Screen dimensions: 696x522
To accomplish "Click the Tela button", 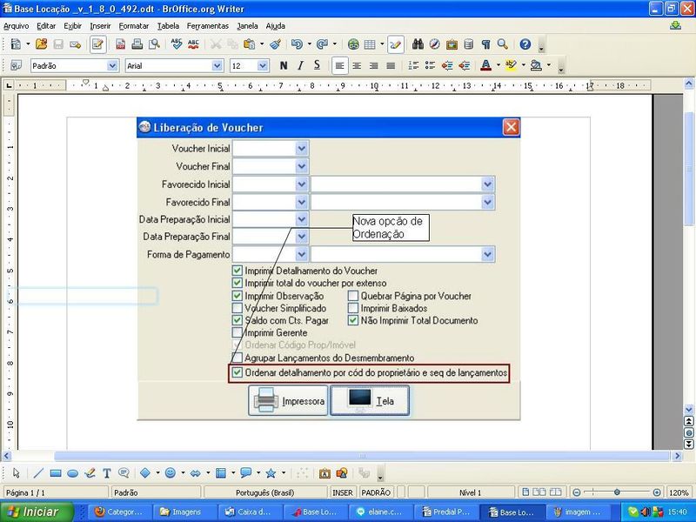I will coord(369,401).
